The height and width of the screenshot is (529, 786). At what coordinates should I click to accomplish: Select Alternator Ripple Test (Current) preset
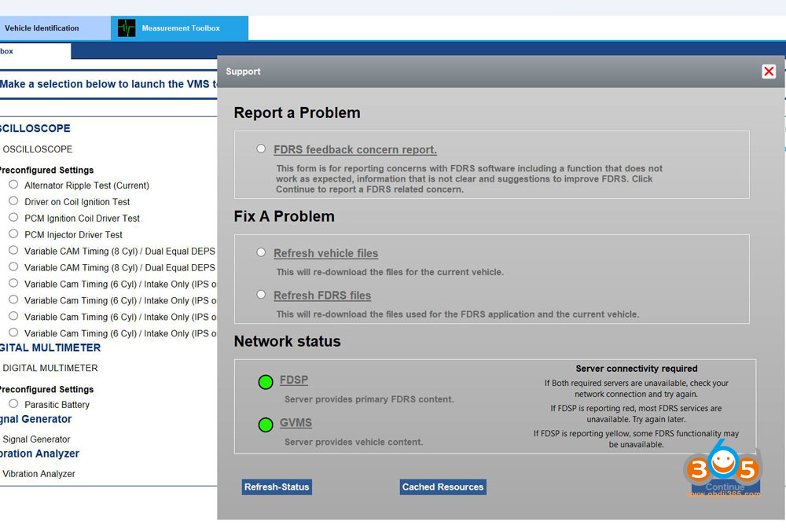click(x=13, y=185)
